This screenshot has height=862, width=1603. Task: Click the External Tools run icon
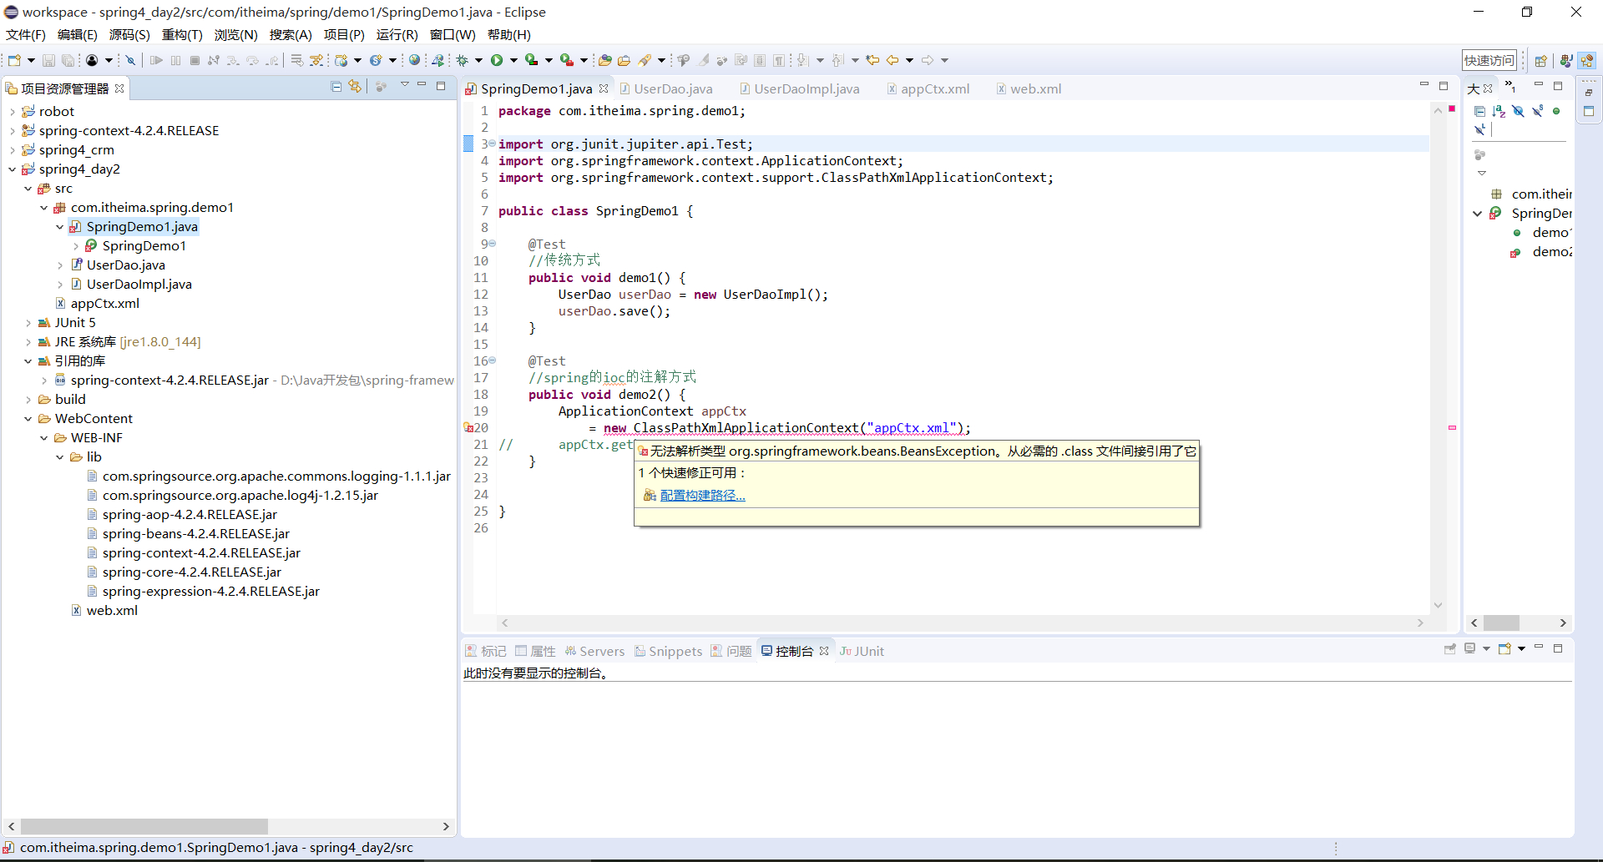click(566, 60)
